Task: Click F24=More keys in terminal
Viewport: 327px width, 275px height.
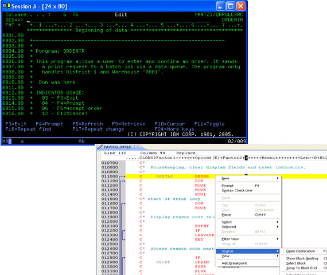Action: click(x=174, y=129)
